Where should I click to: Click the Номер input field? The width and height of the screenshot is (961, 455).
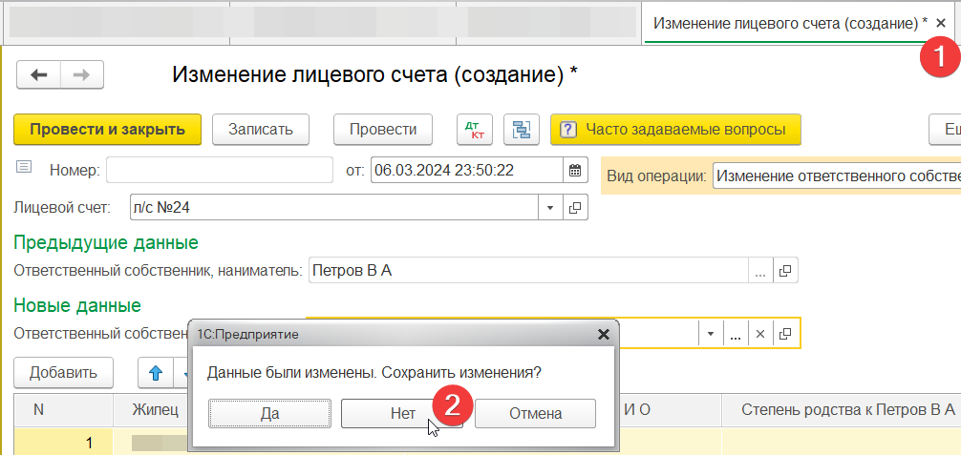[220, 170]
